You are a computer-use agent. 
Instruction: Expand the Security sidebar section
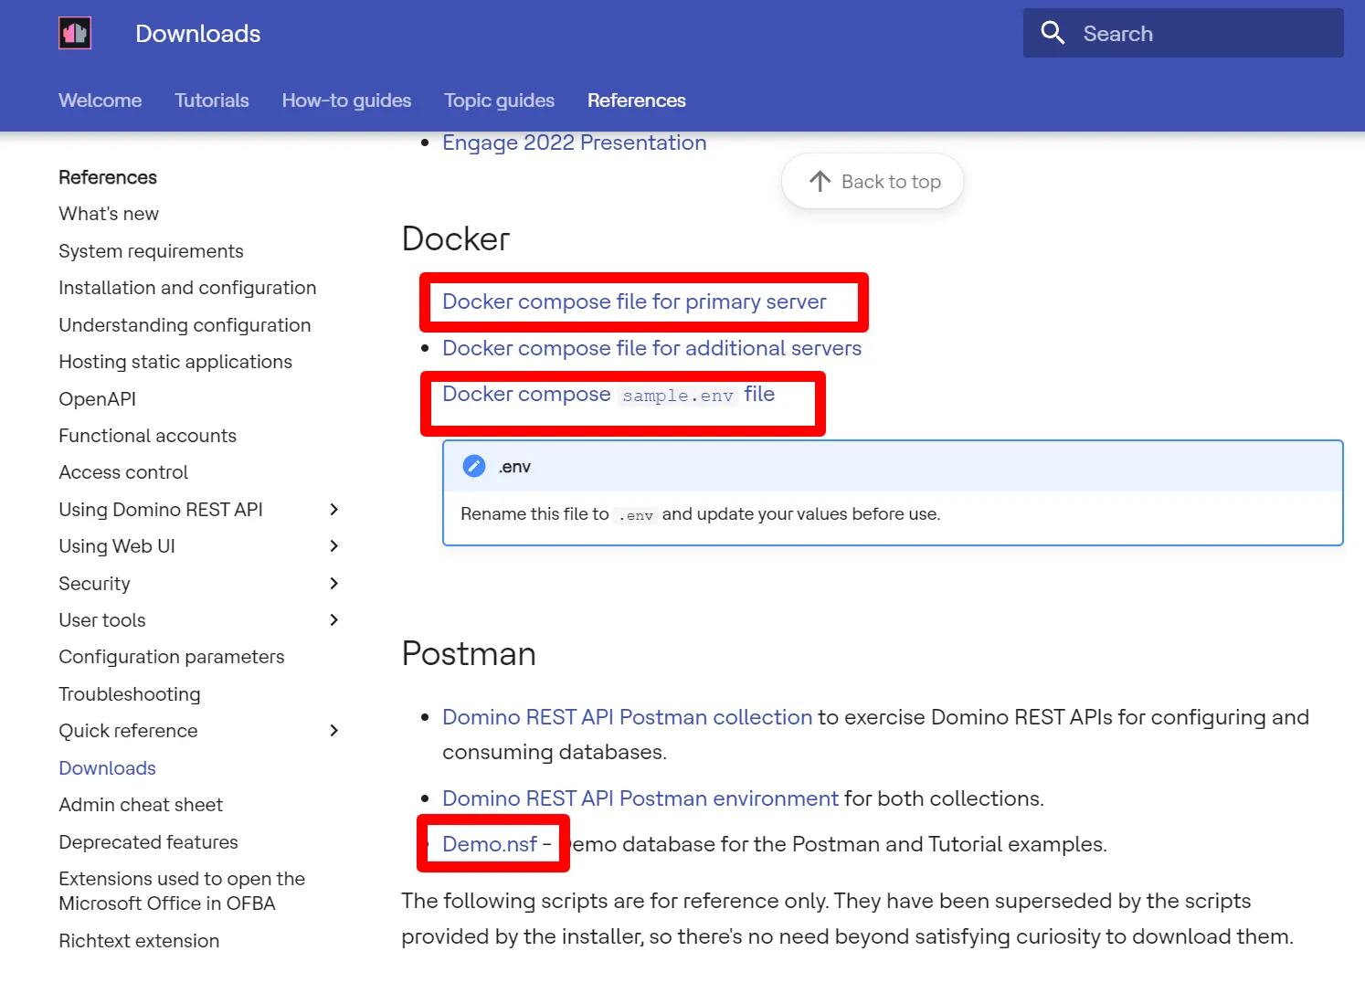(334, 583)
